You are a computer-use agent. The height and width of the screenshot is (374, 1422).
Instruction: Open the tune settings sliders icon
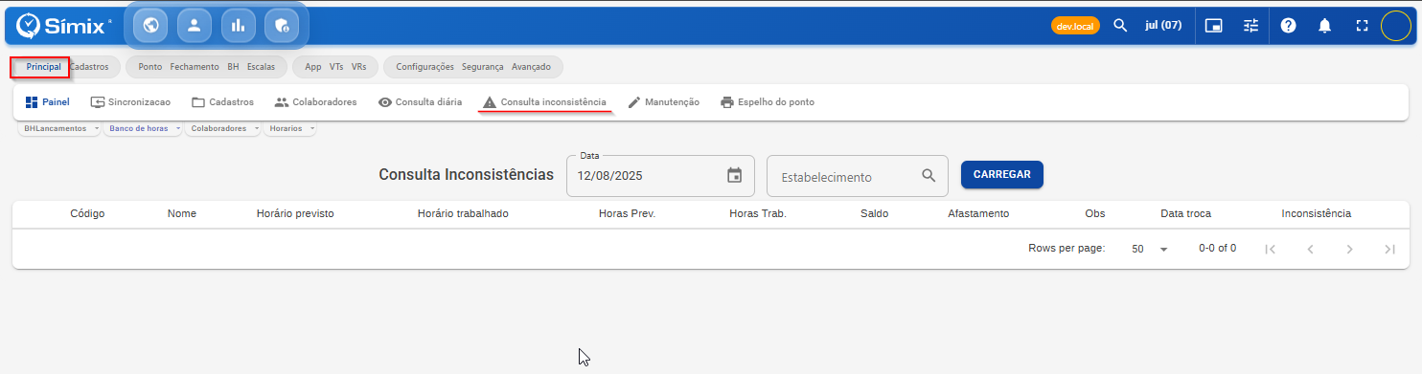coord(1250,26)
